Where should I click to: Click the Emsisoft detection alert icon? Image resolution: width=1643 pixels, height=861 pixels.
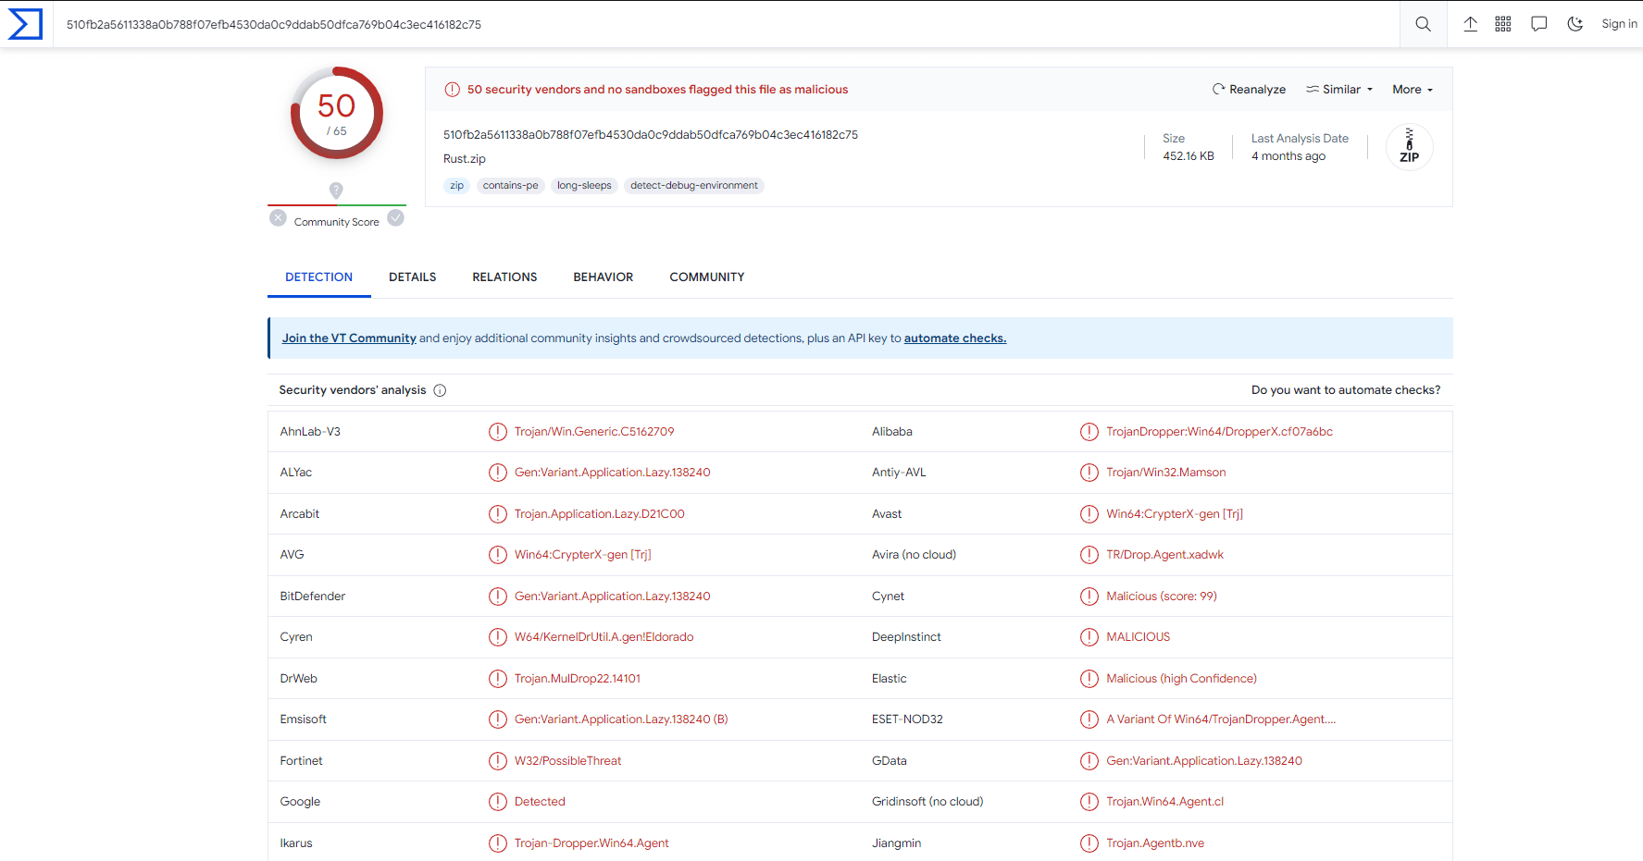498,720
